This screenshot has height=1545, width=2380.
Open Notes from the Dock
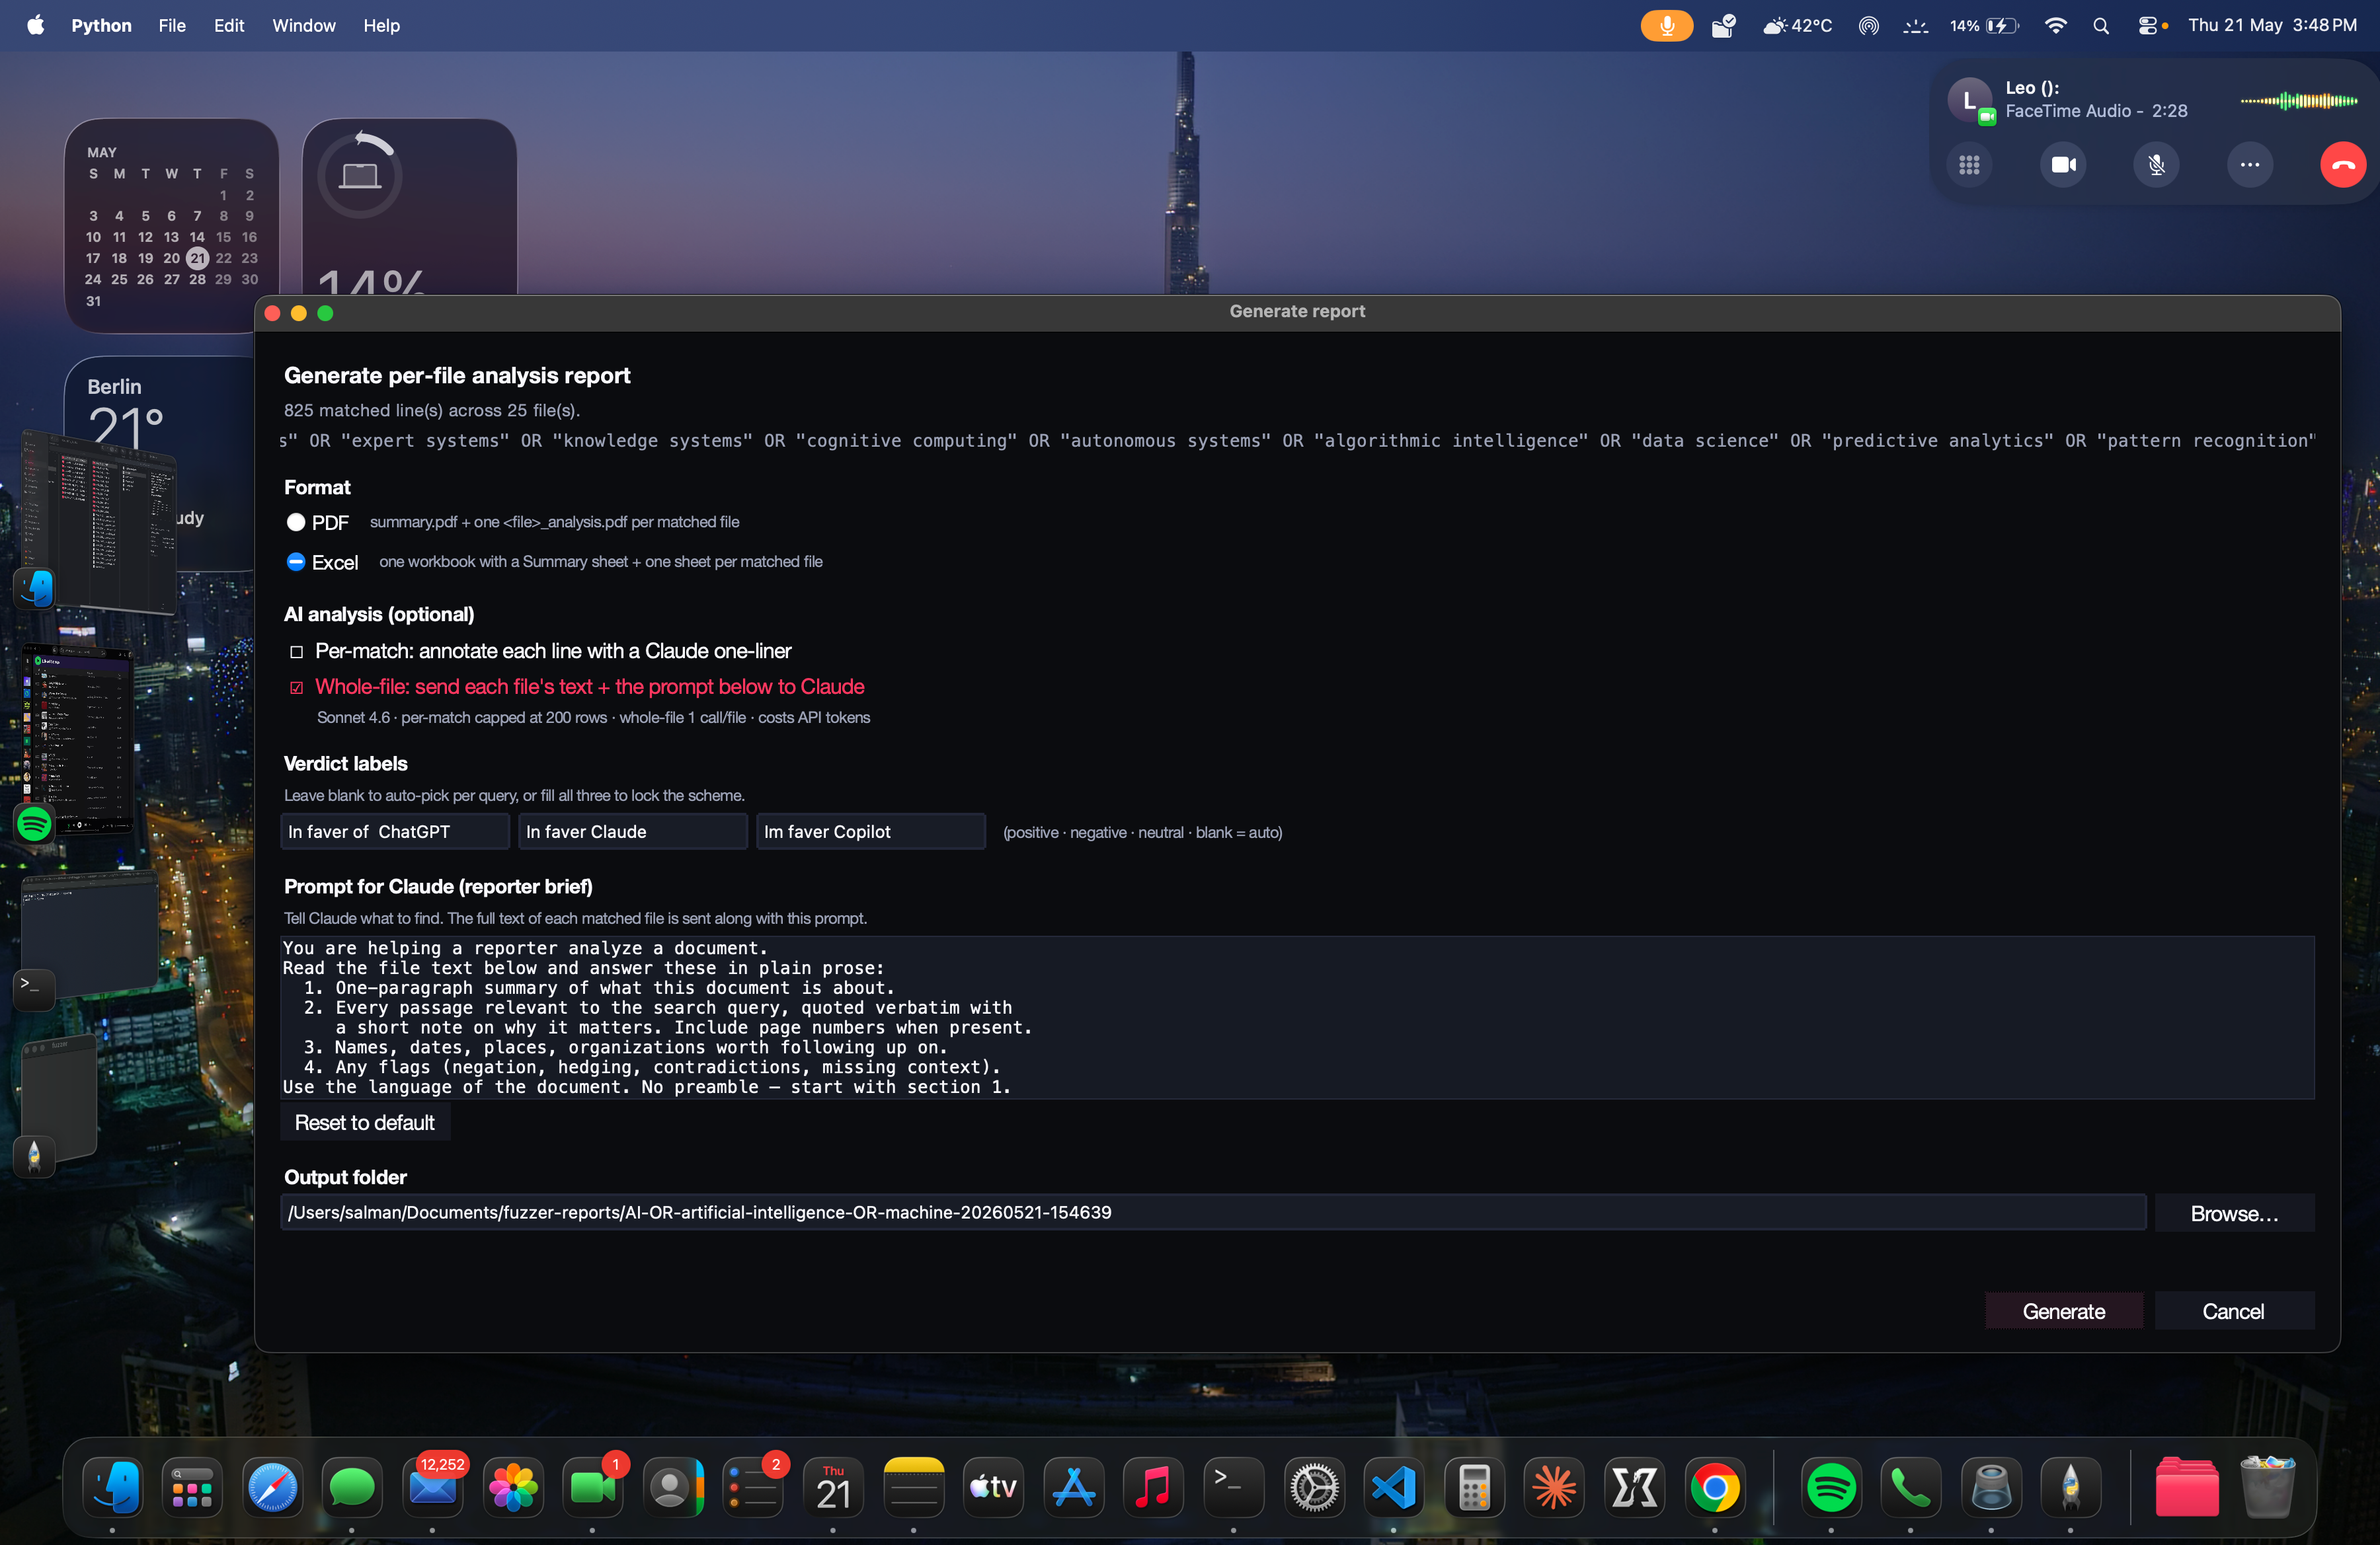click(914, 1487)
